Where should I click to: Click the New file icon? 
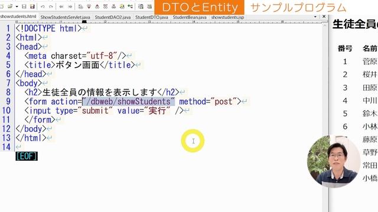(2, 6)
